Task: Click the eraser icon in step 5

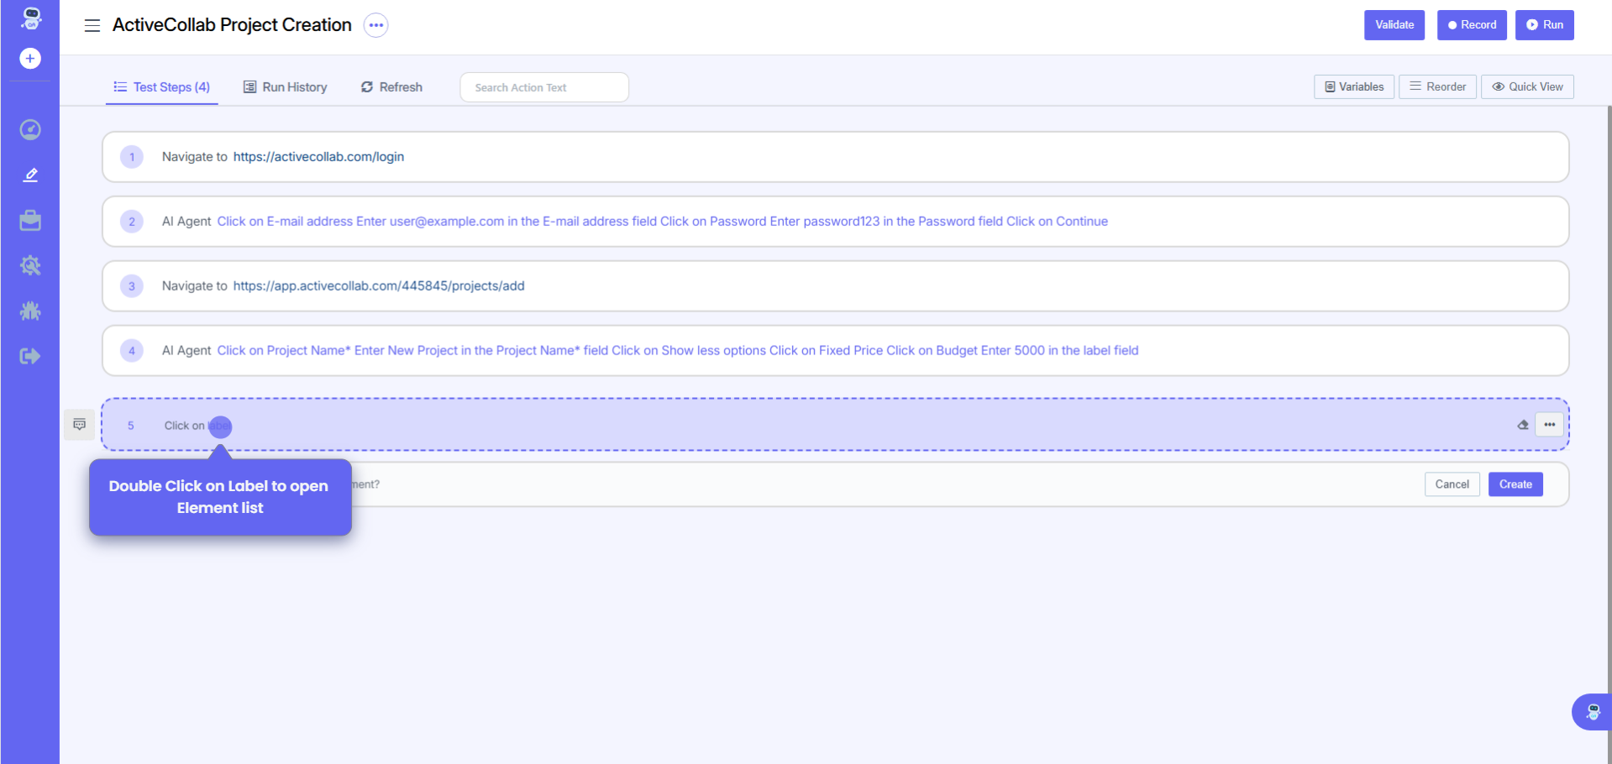Action: [1522, 425]
